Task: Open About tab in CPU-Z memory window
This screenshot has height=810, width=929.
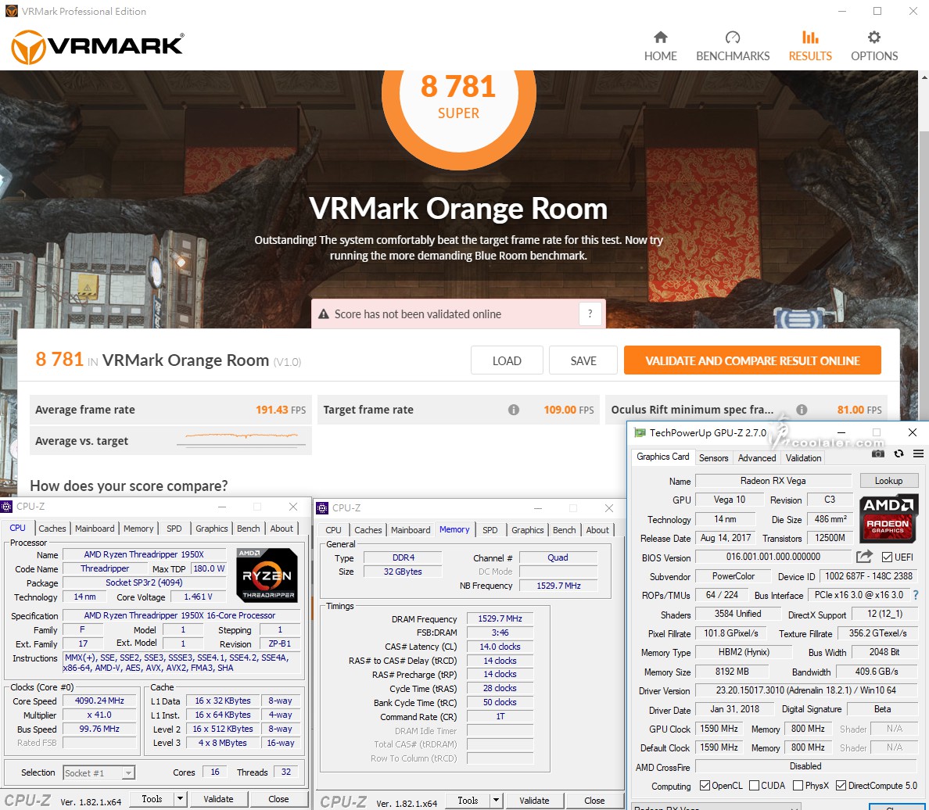Action: (x=597, y=530)
